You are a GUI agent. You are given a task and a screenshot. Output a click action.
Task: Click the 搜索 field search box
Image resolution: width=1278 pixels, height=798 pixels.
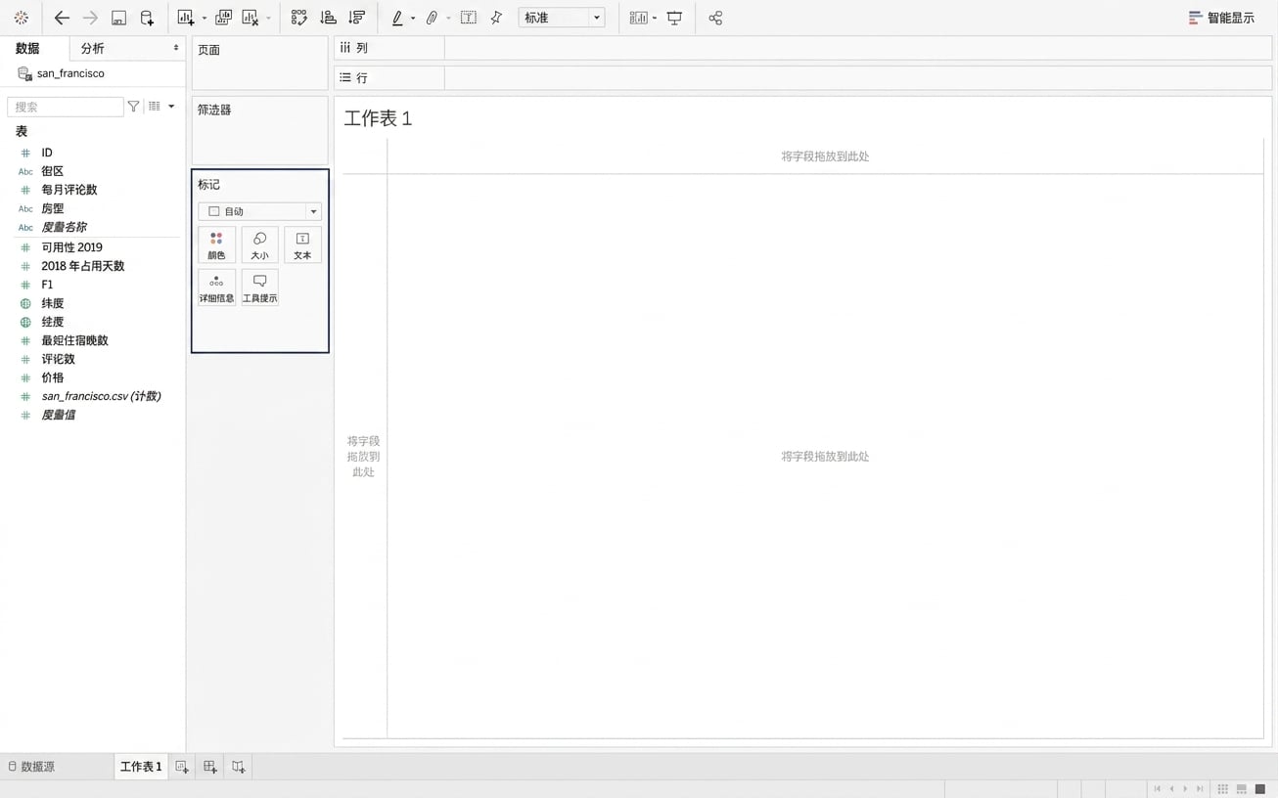[x=66, y=107]
